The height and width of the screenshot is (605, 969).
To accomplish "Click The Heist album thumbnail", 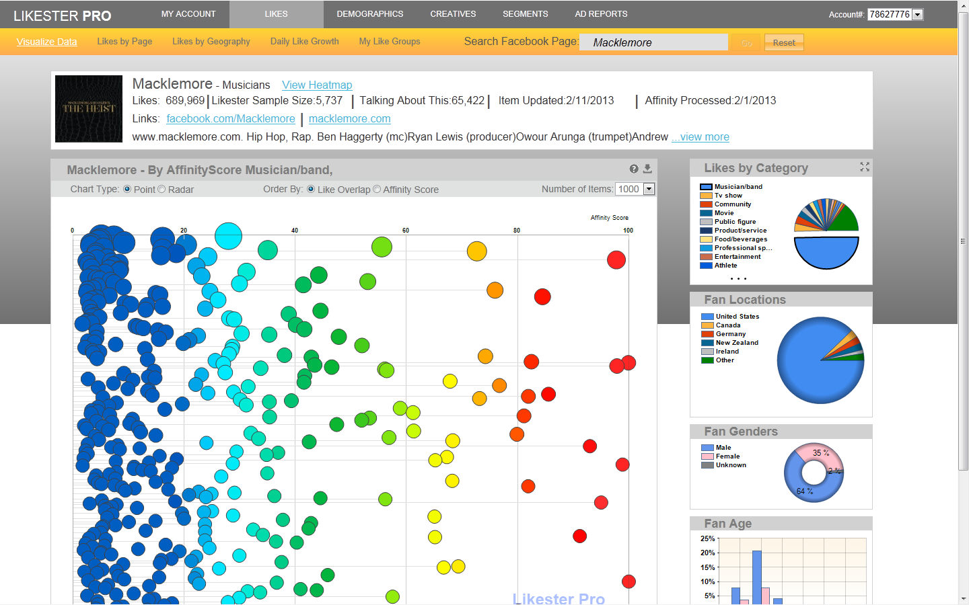I will tap(89, 109).
